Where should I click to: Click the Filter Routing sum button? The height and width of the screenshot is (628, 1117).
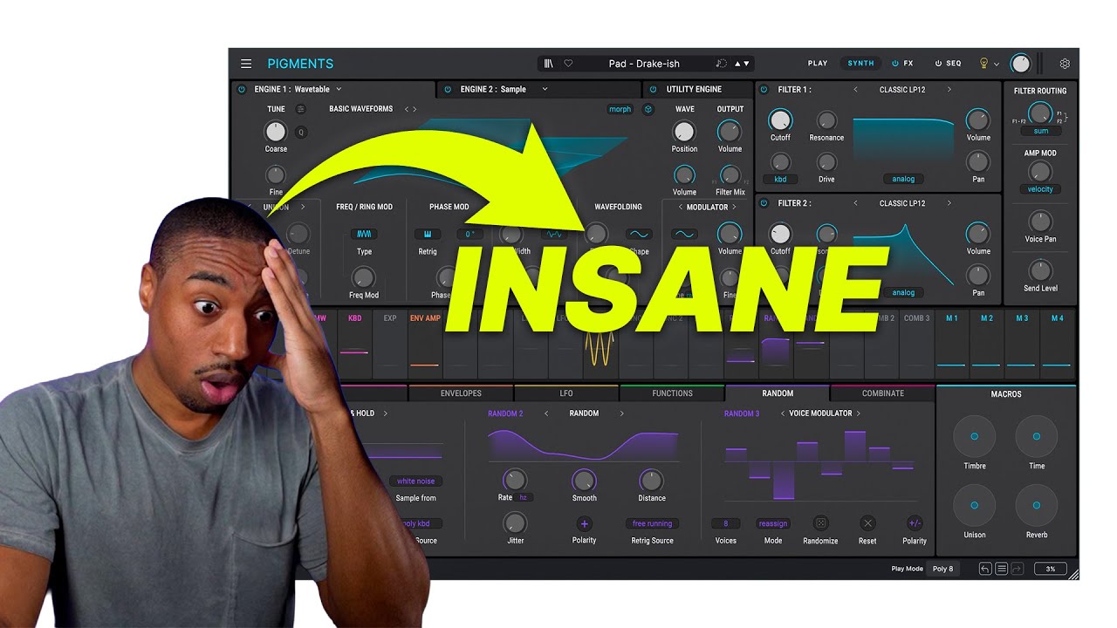click(x=1040, y=131)
